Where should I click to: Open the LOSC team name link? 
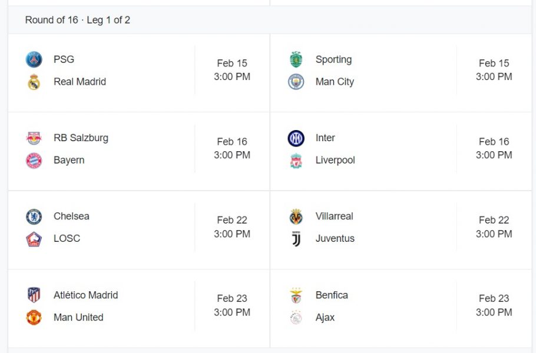(67, 239)
